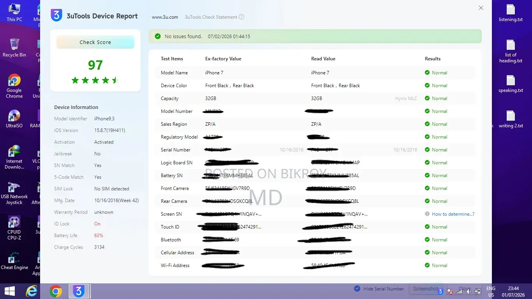Click the Hynix MLC label in the Capacity row

coord(406,98)
